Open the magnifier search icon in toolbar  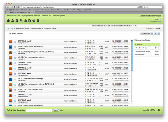coord(21,21)
